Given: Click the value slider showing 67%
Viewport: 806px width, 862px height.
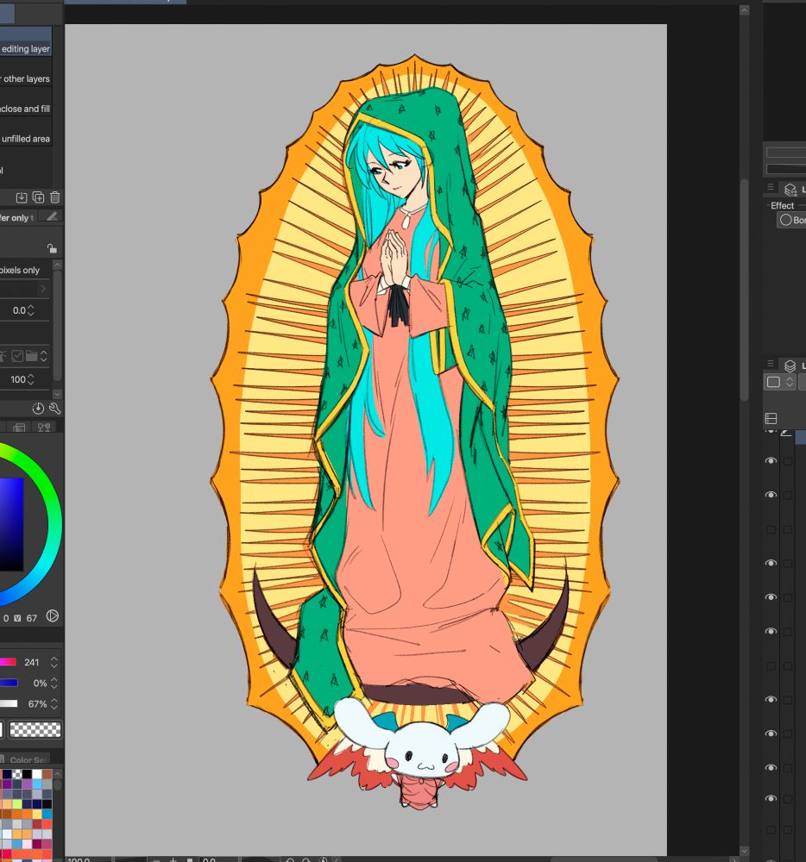Looking at the screenshot, I should click(x=9, y=703).
